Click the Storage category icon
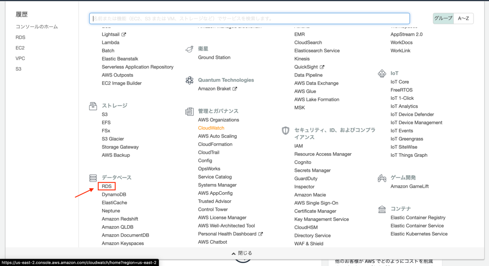 pos(93,106)
